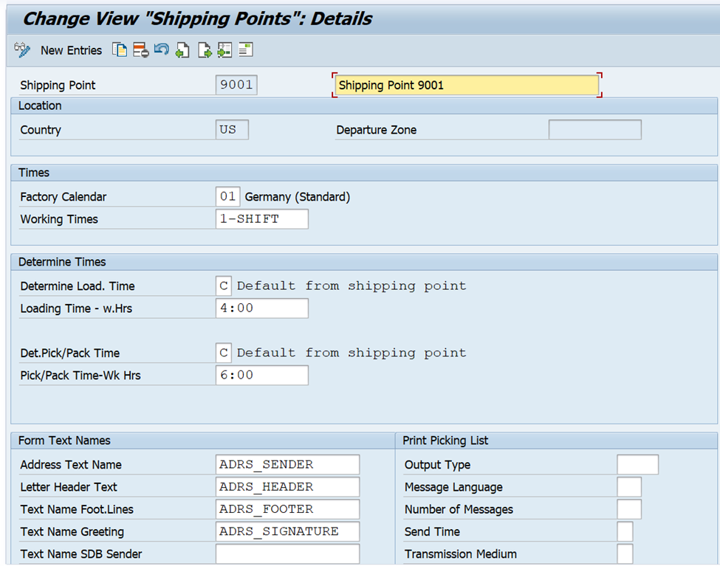Click the 'Transmission Medium' label
This screenshot has height=566, width=720.
click(x=461, y=554)
